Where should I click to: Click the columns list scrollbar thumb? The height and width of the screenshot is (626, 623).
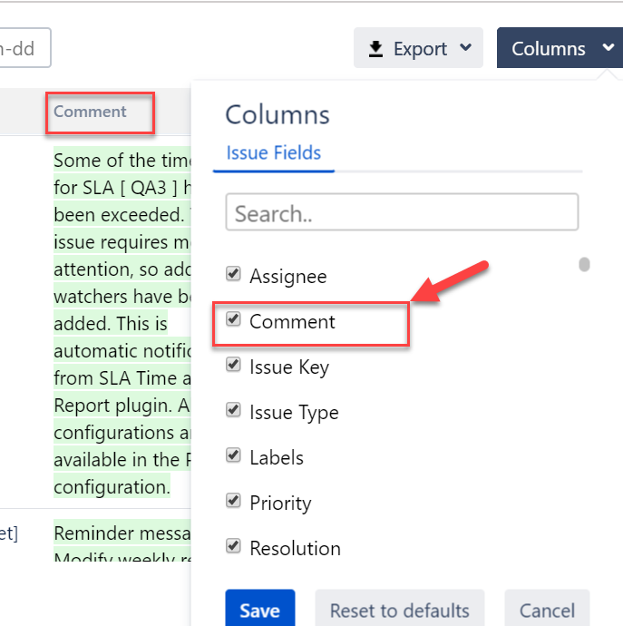(x=584, y=264)
